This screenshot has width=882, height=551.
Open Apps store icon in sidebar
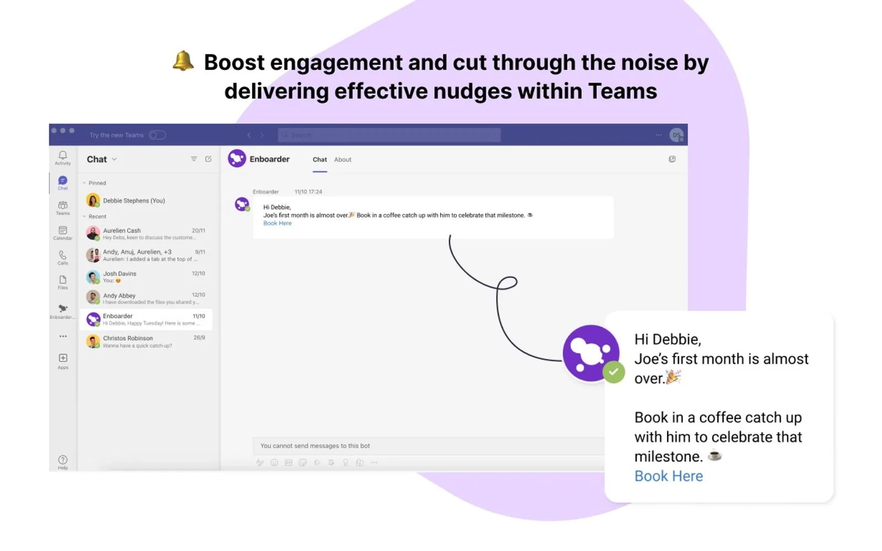click(x=63, y=361)
